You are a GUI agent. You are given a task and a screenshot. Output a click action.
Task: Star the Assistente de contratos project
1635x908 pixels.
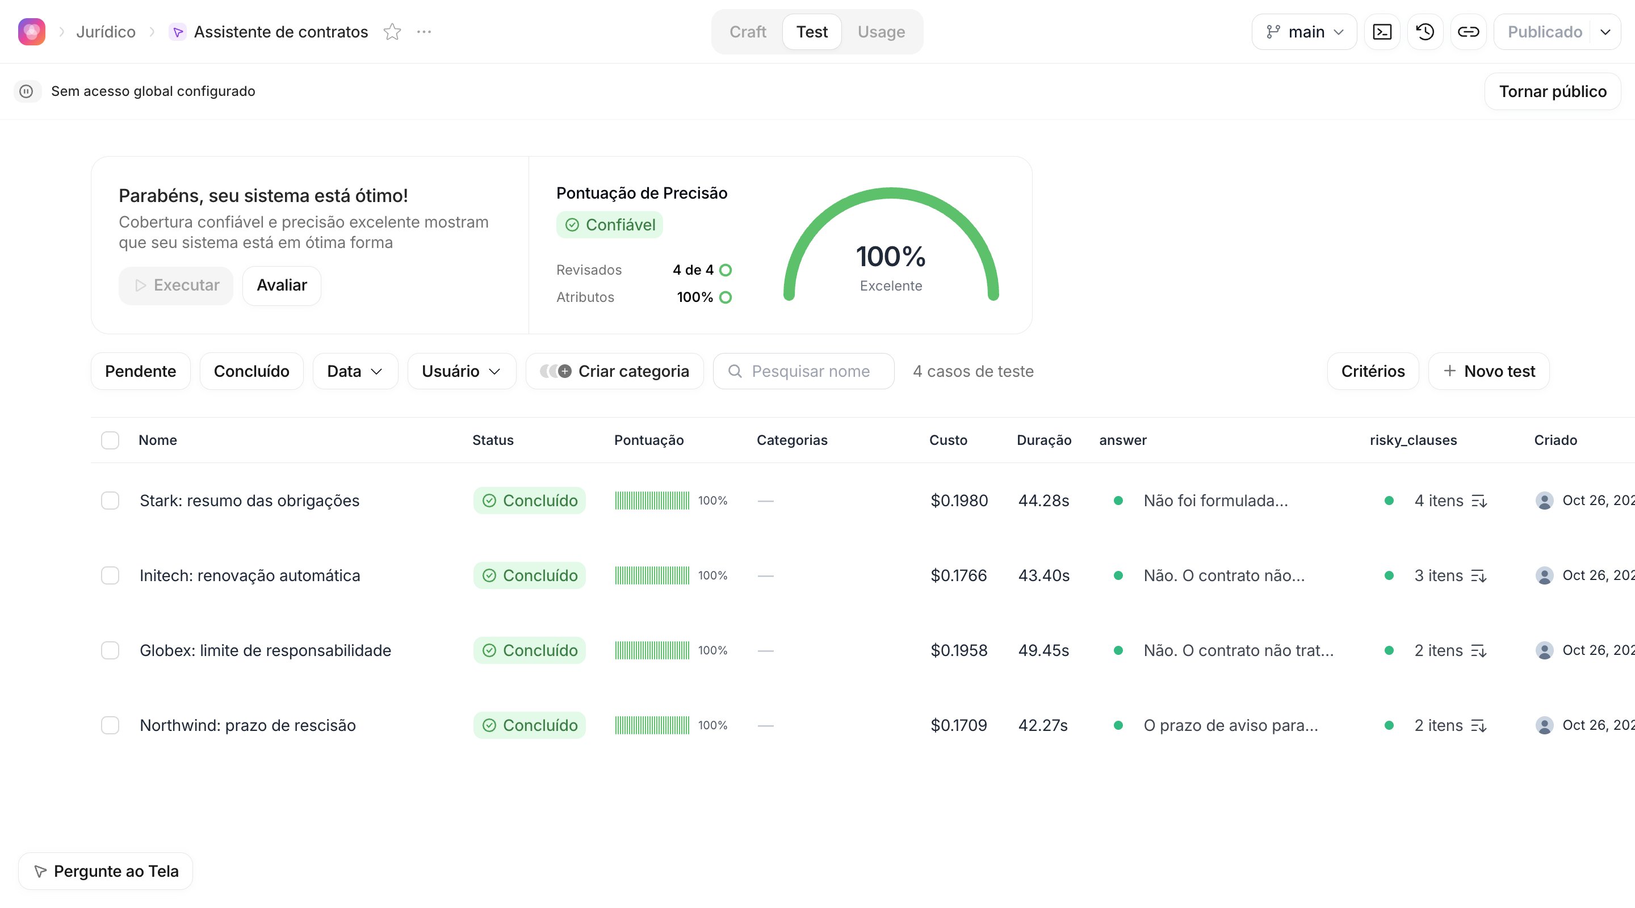coord(392,32)
